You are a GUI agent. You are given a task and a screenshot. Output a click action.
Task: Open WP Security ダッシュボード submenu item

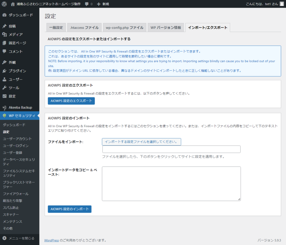[14, 125]
